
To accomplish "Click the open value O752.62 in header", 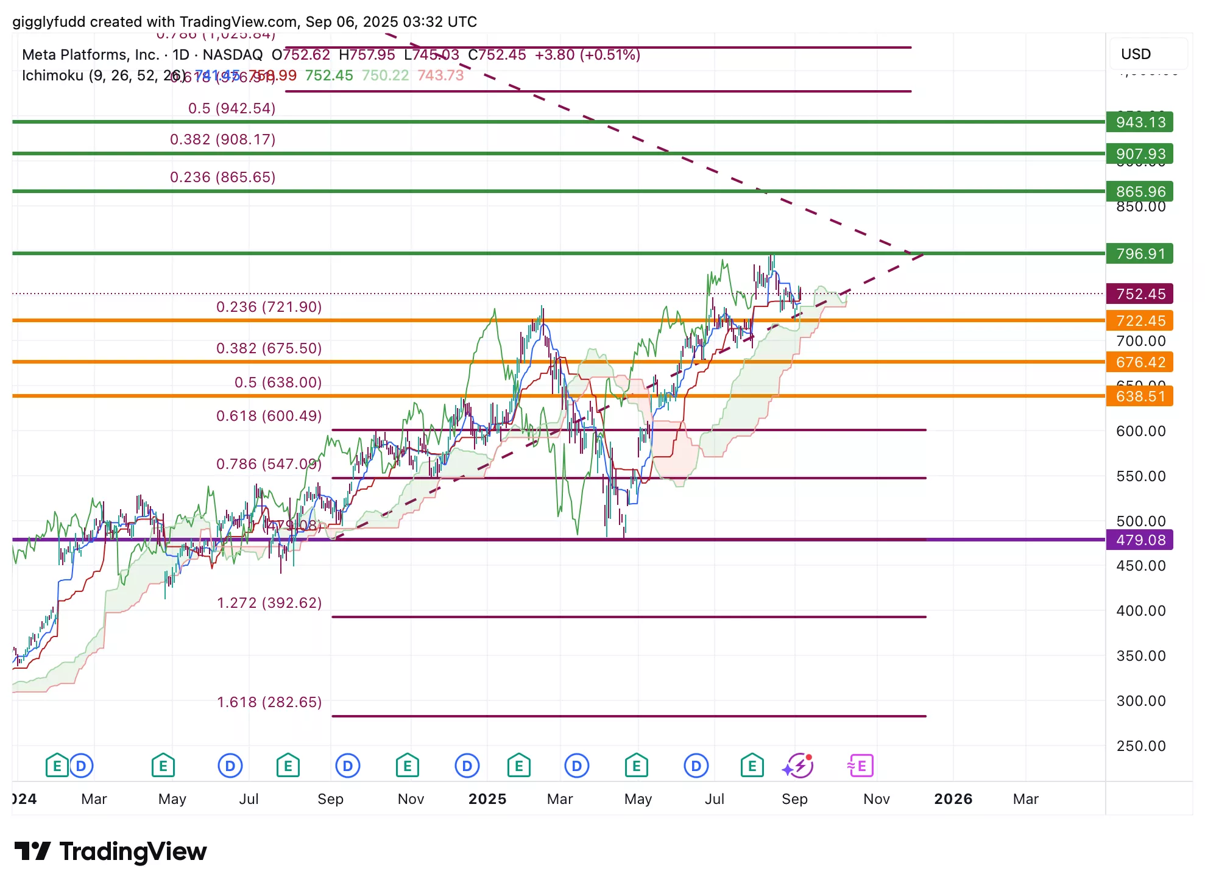I will pos(300,55).
